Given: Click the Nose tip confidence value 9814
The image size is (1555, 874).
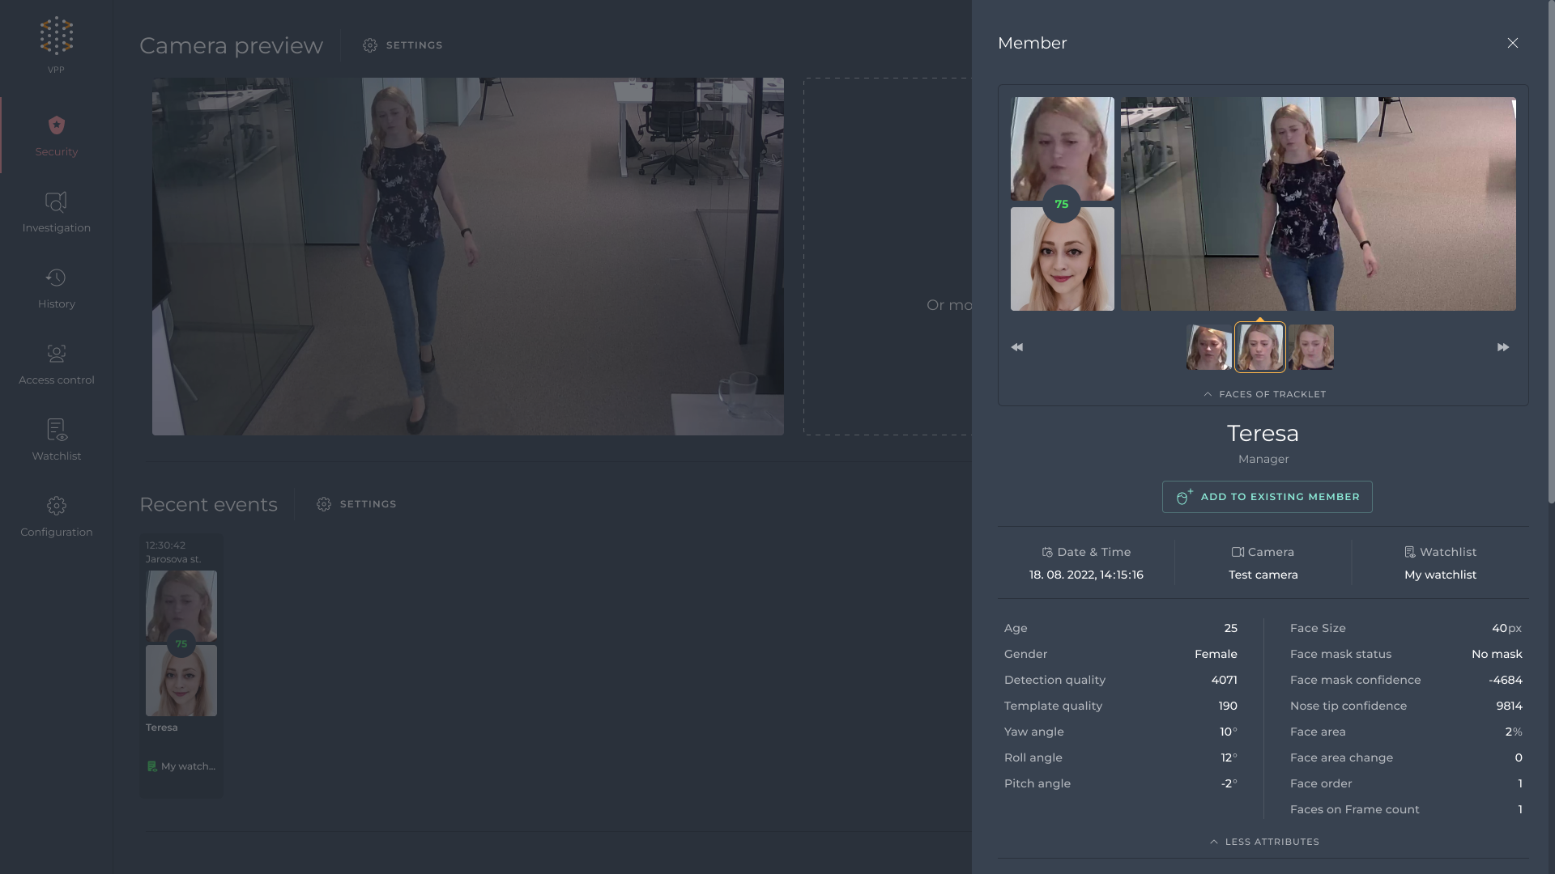Looking at the screenshot, I should tap(1509, 706).
